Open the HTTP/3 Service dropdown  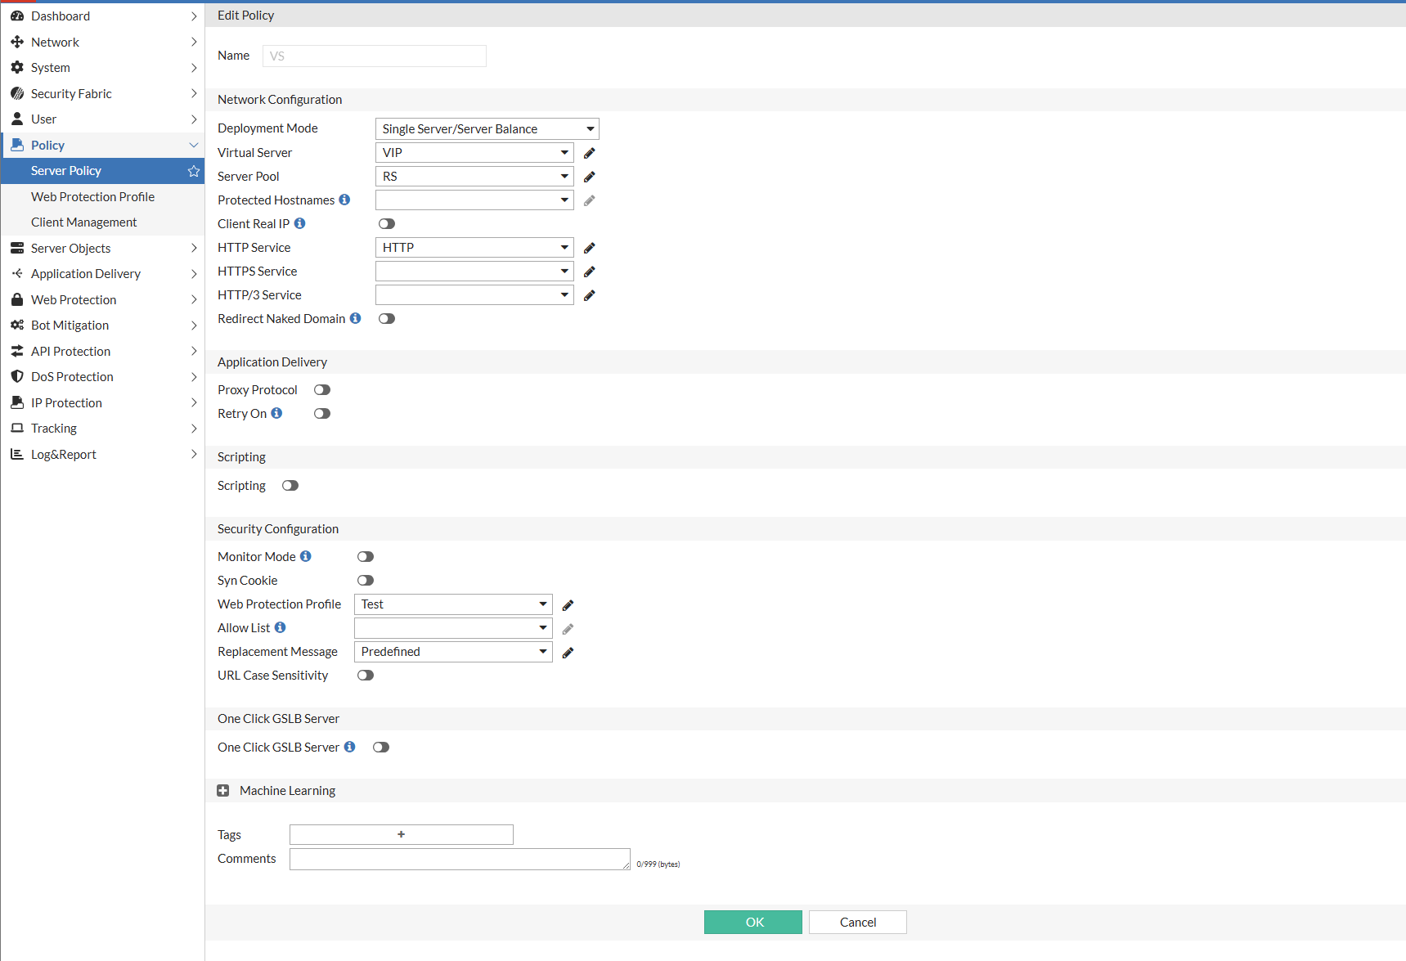click(x=474, y=295)
